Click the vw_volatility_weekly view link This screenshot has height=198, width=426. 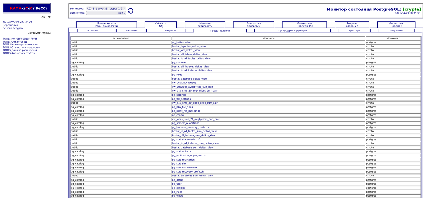pyautogui.click(x=184, y=83)
